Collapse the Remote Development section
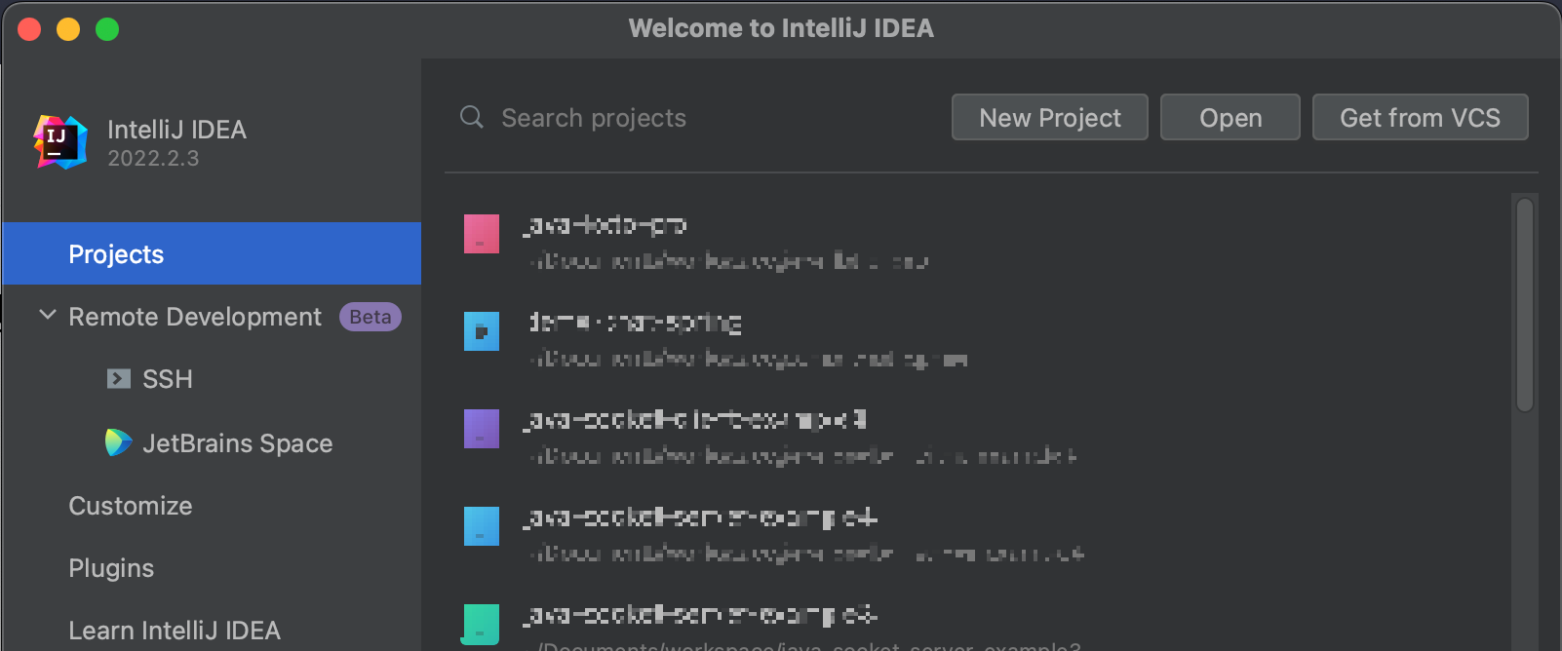The width and height of the screenshot is (1562, 651). tap(47, 315)
